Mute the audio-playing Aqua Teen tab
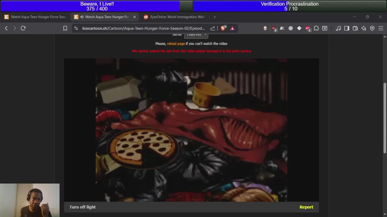The height and width of the screenshot is (217, 387). click(x=82, y=17)
